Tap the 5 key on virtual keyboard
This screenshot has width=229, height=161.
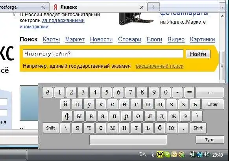click(x=107, y=93)
